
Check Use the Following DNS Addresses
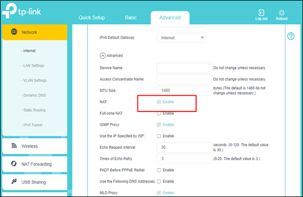click(159, 182)
